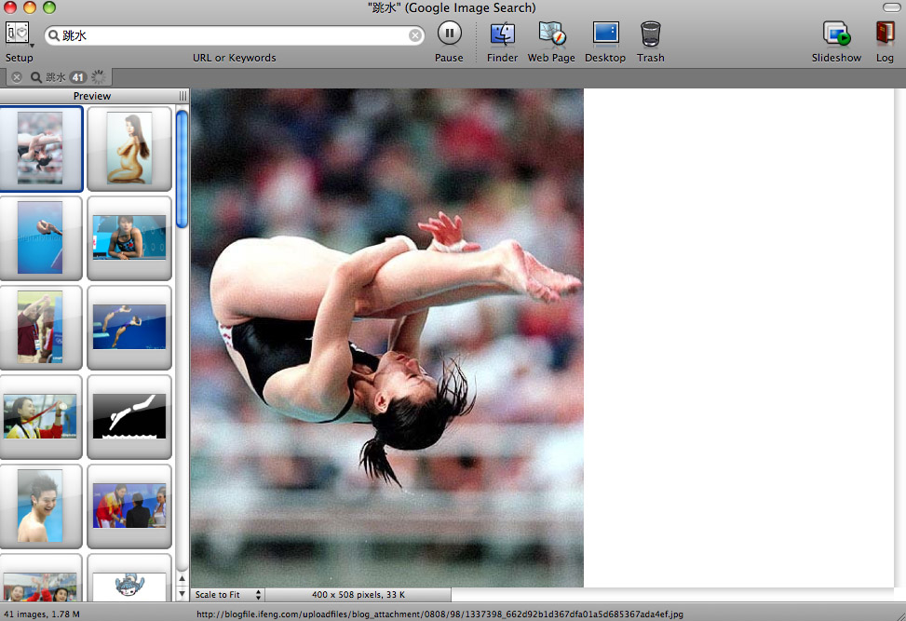The image size is (906, 621).
Task: Open source Web Page icon
Action: [x=551, y=34]
